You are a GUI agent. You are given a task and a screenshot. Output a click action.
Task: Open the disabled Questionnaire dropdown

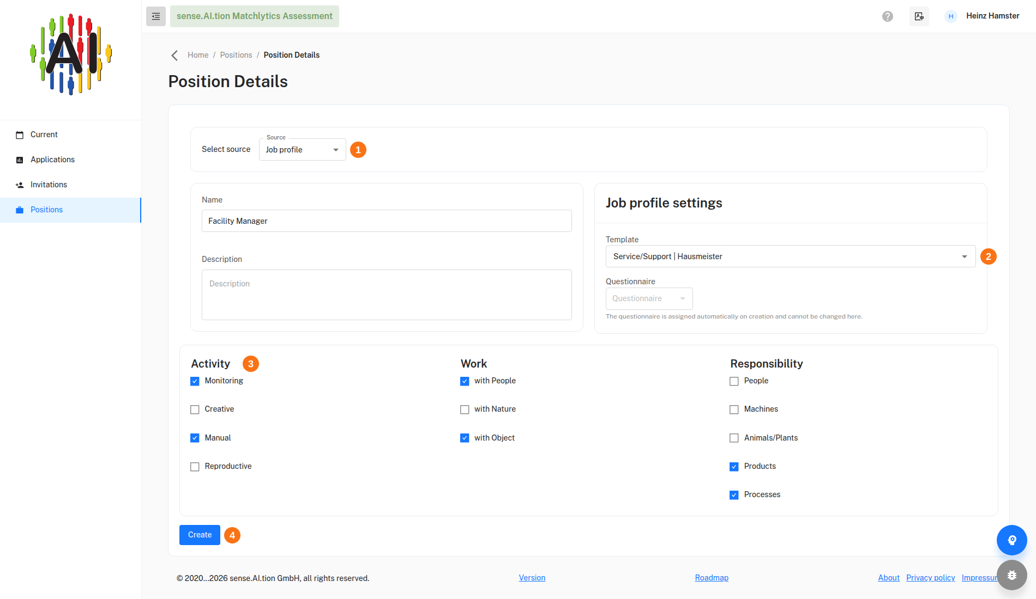point(649,298)
